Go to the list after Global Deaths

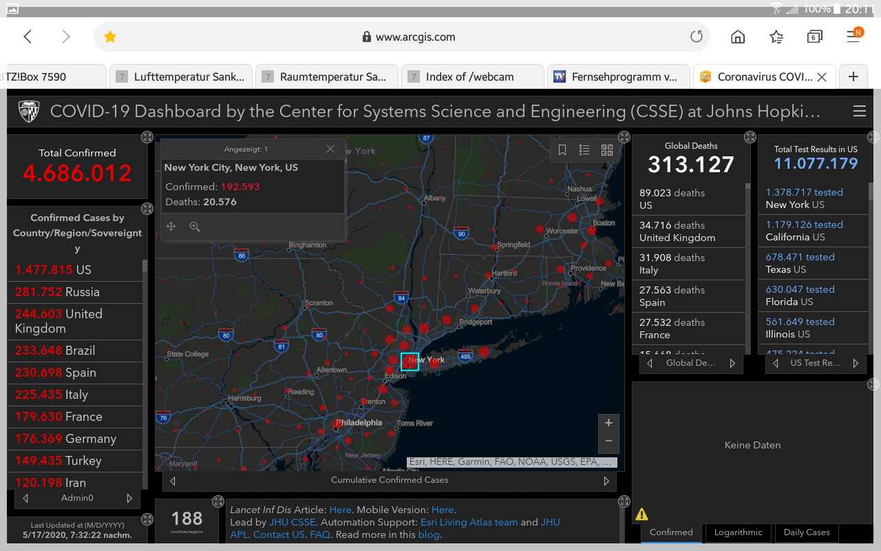(732, 363)
